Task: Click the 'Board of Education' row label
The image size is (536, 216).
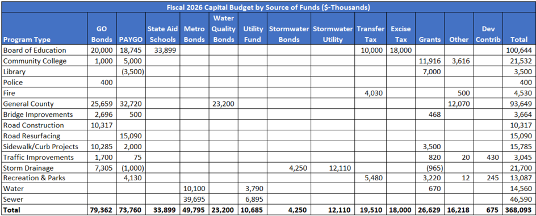Action: [35, 50]
